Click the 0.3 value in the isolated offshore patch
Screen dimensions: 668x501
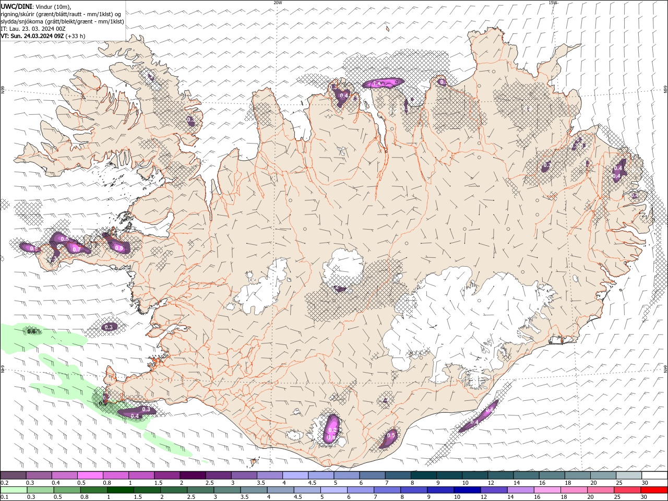coord(109,327)
